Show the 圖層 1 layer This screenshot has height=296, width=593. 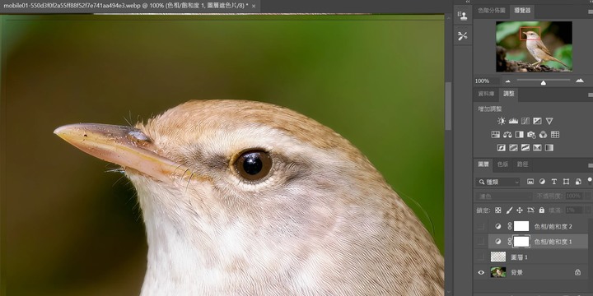pyautogui.click(x=481, y=257)
